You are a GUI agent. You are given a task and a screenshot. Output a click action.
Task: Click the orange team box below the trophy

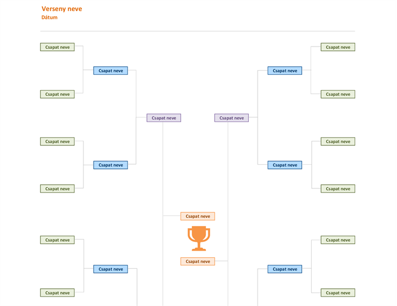[198, 261]
